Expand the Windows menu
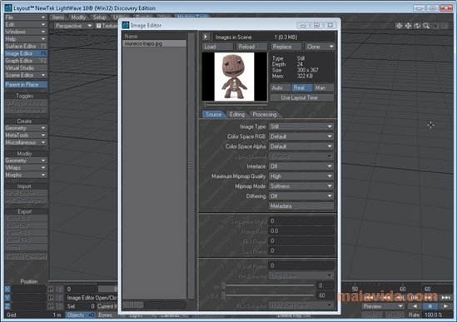Screen dimensions: 457x322 click(26, 32)
